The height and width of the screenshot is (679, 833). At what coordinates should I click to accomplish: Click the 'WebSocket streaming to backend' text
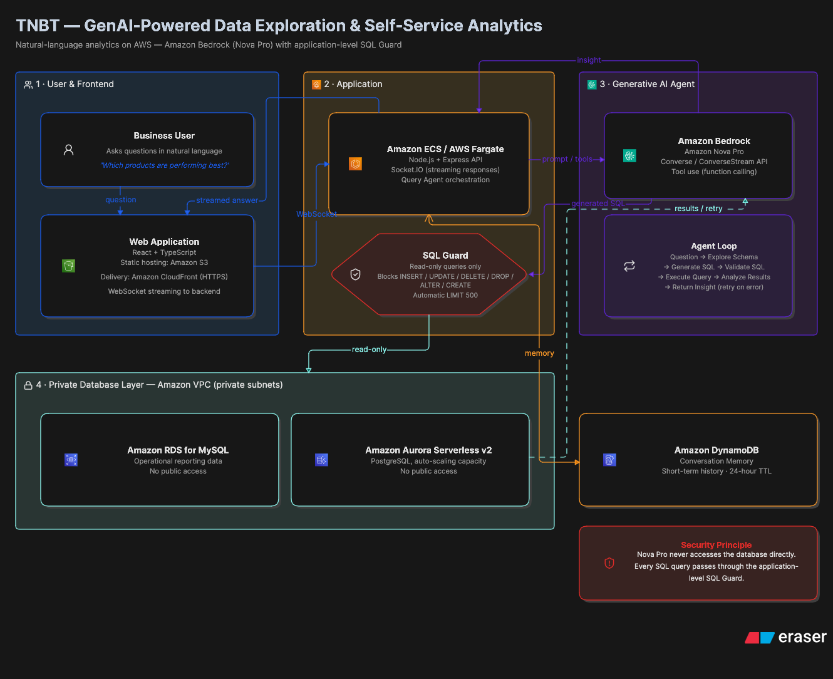(x=164, y=291)
